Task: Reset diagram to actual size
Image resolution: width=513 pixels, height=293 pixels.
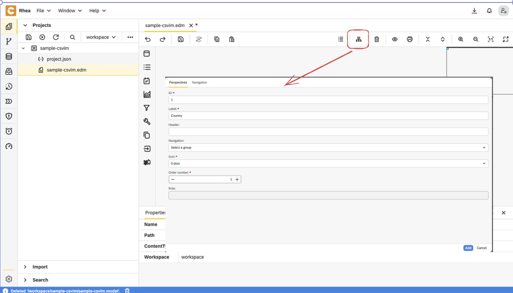Action: [491, 39]
